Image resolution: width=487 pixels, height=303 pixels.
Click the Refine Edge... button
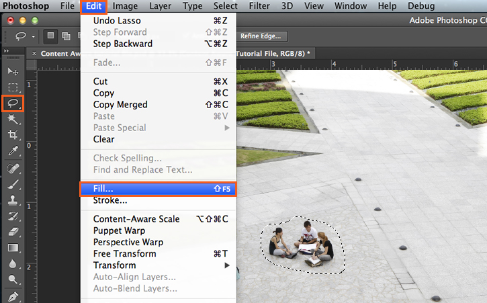pos(261,36)
